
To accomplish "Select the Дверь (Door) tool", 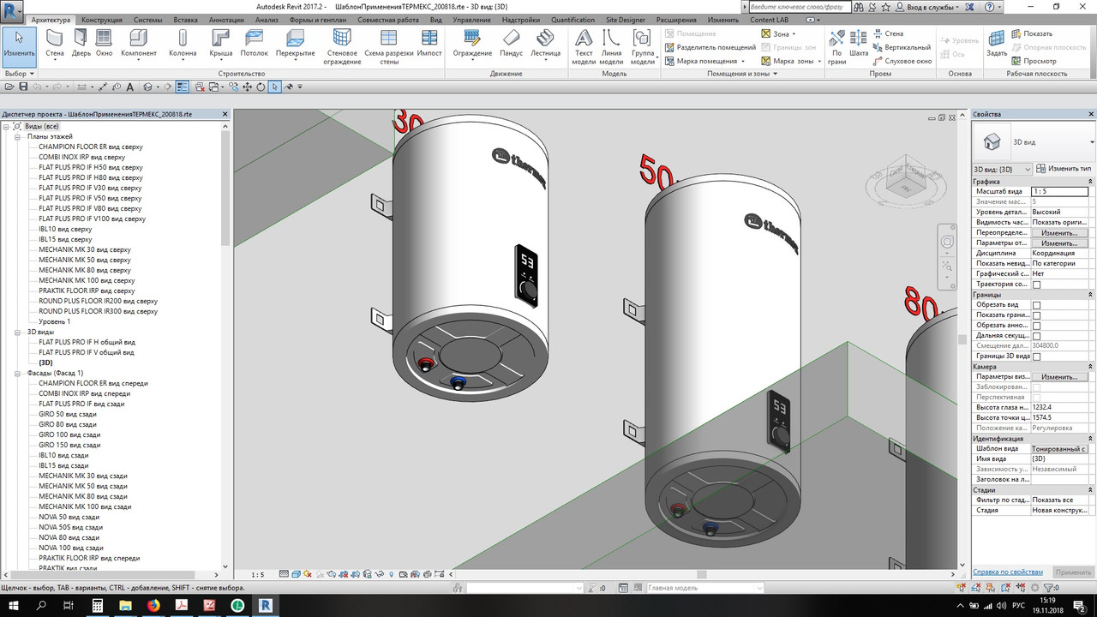I will (81, 44).
